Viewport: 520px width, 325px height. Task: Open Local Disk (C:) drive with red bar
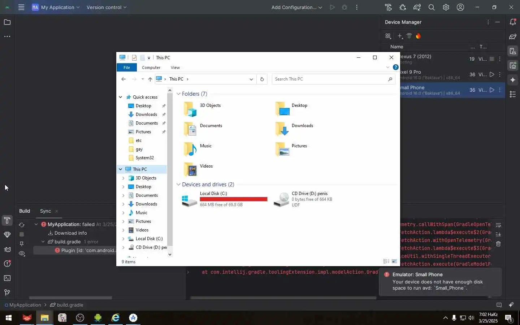pos(225,199)
